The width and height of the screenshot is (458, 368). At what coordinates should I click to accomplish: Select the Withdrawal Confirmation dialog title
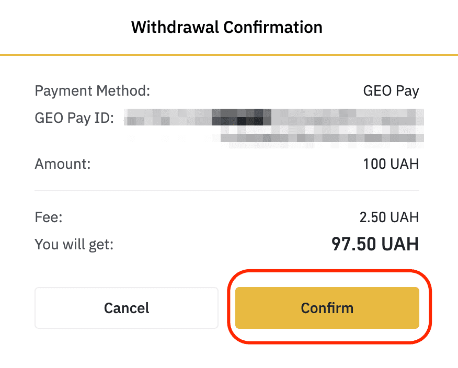click(x=226, y=27)
